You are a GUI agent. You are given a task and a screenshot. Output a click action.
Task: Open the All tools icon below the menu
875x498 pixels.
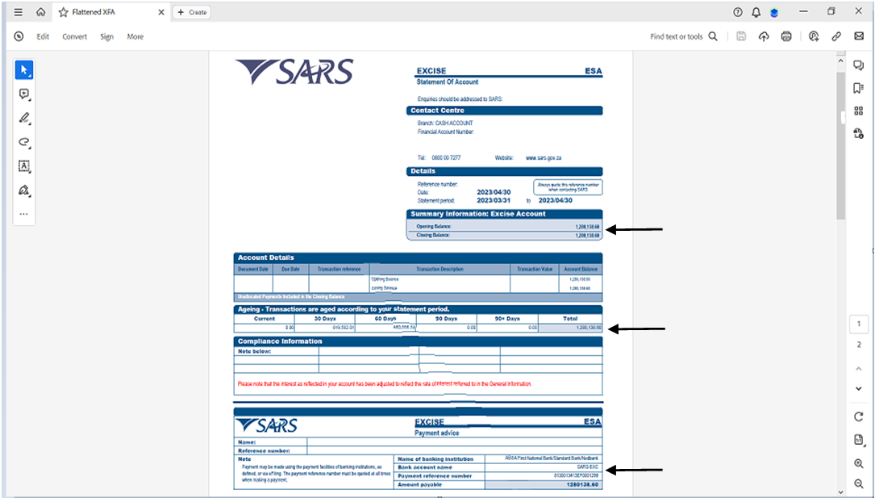tap(19, 36)
